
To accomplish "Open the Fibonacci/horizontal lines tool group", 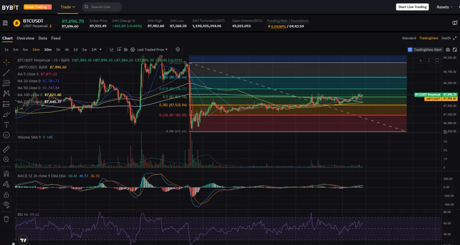I will point(6,83).
